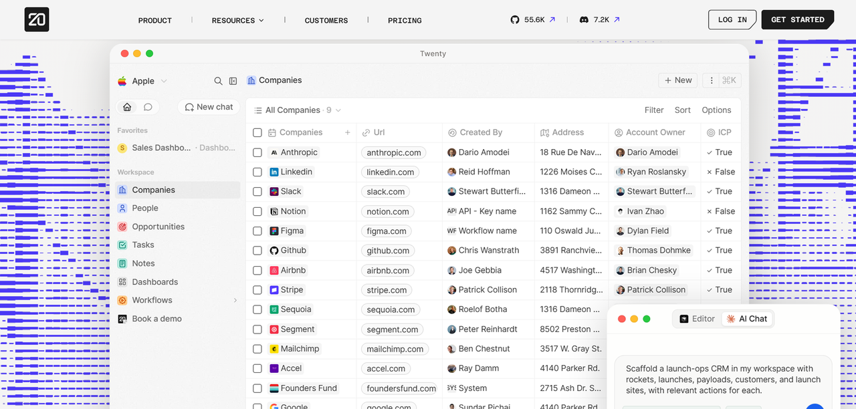
Task: Open the GitHub 55.6K stars link
Action: (533, 20)
